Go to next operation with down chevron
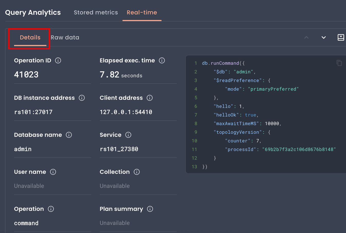This screenshot has width=346, height=233. coord(323,37)
